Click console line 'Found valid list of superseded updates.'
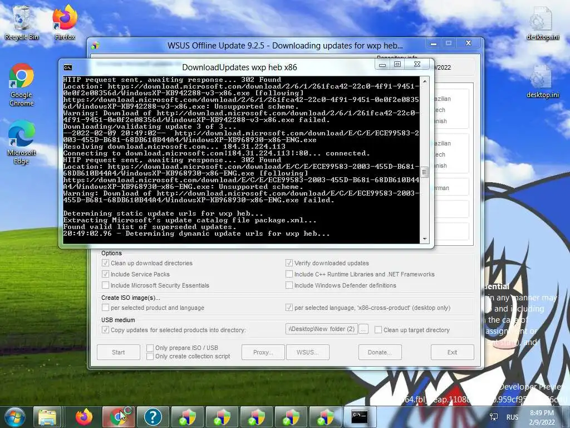 (150, 227)
